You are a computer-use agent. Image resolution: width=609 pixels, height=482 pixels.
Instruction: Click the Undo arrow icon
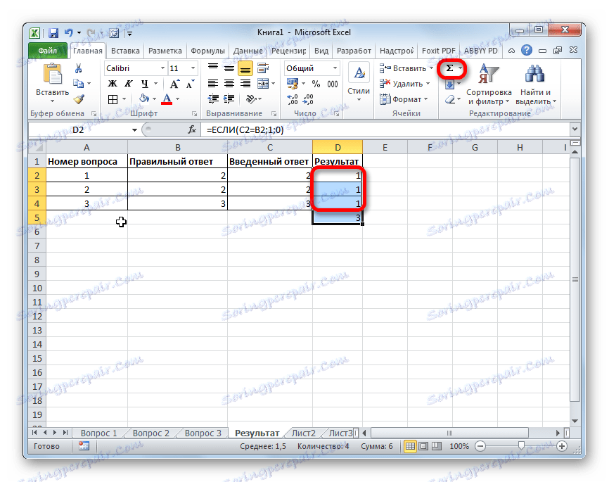(x=69, y=33)
